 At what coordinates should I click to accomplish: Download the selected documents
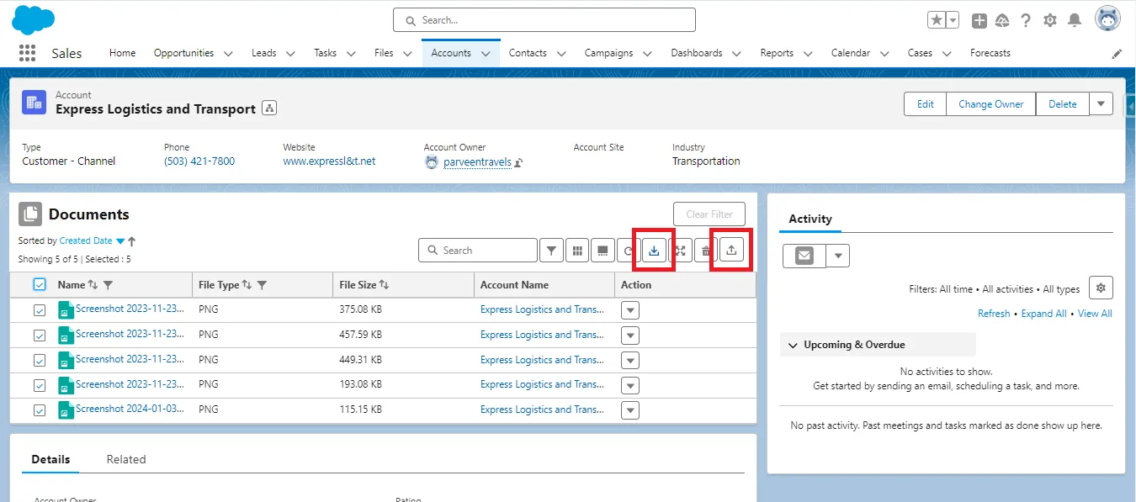[654, 250]
